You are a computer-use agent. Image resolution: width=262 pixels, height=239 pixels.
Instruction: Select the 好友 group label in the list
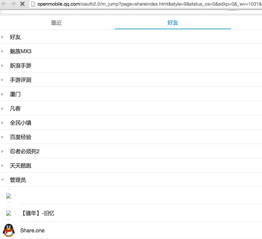[15, 37]
